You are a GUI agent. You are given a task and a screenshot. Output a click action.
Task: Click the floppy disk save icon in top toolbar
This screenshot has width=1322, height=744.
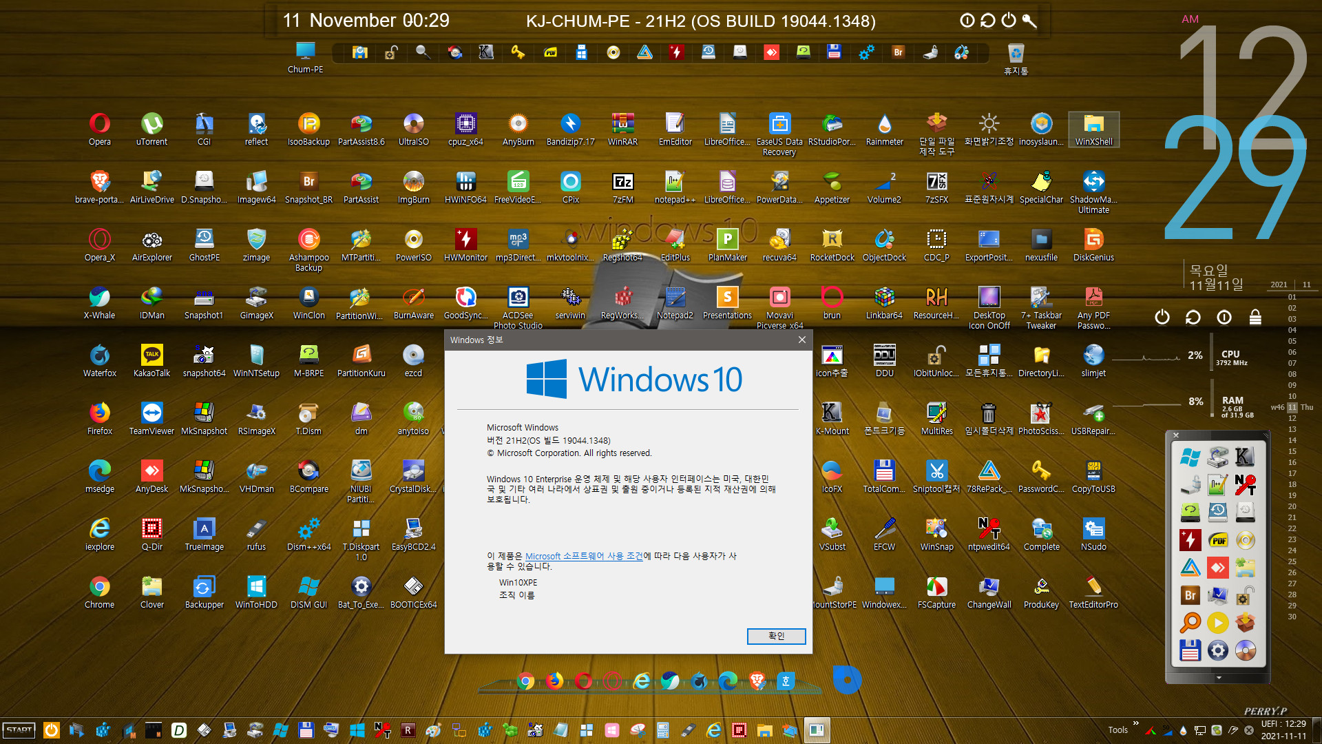coord(835,52)
